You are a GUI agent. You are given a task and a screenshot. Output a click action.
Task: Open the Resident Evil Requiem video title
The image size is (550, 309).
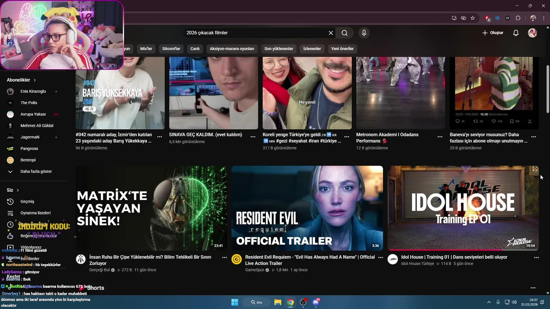point(310,260)
